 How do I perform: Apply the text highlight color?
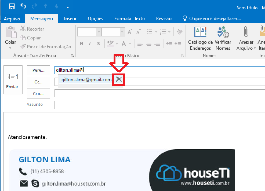(110, 44)
